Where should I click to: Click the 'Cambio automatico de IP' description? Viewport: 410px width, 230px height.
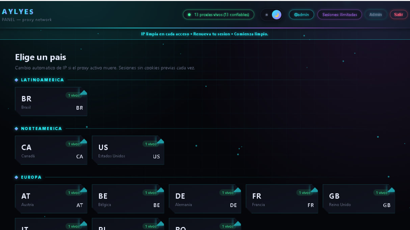(x=105, y=68)
